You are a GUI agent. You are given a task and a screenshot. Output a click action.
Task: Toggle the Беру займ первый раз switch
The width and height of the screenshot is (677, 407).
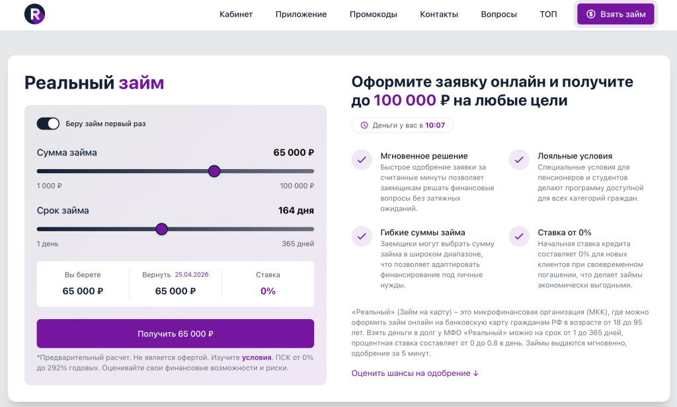46,123
